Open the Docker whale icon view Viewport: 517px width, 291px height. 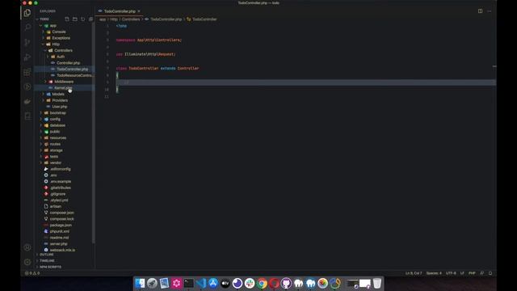point(27,102)
